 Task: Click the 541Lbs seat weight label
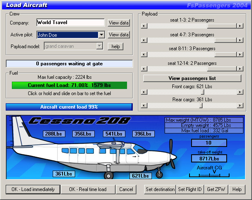pyautogui.click(x=114, y=134)
